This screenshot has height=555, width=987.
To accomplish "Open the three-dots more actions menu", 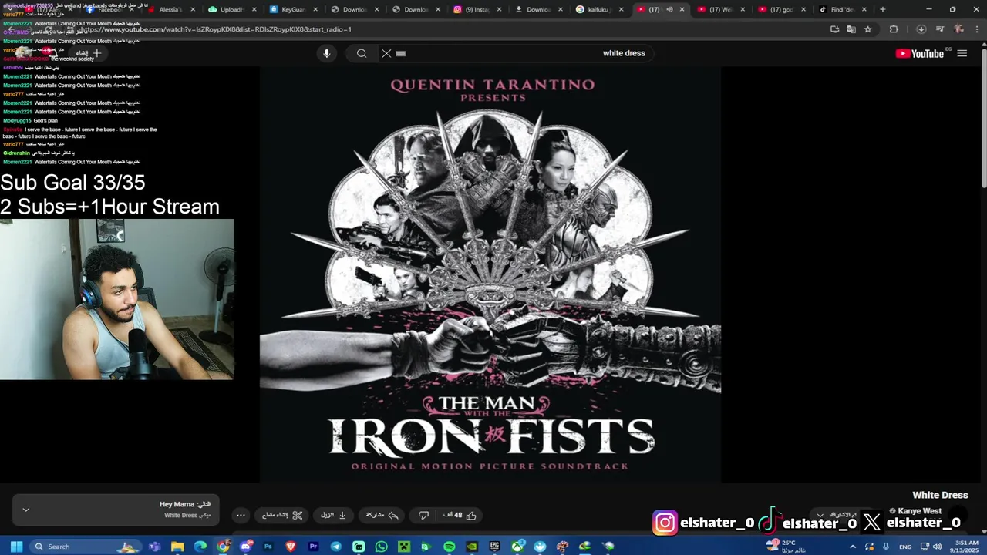I will [x=241, y=515].
